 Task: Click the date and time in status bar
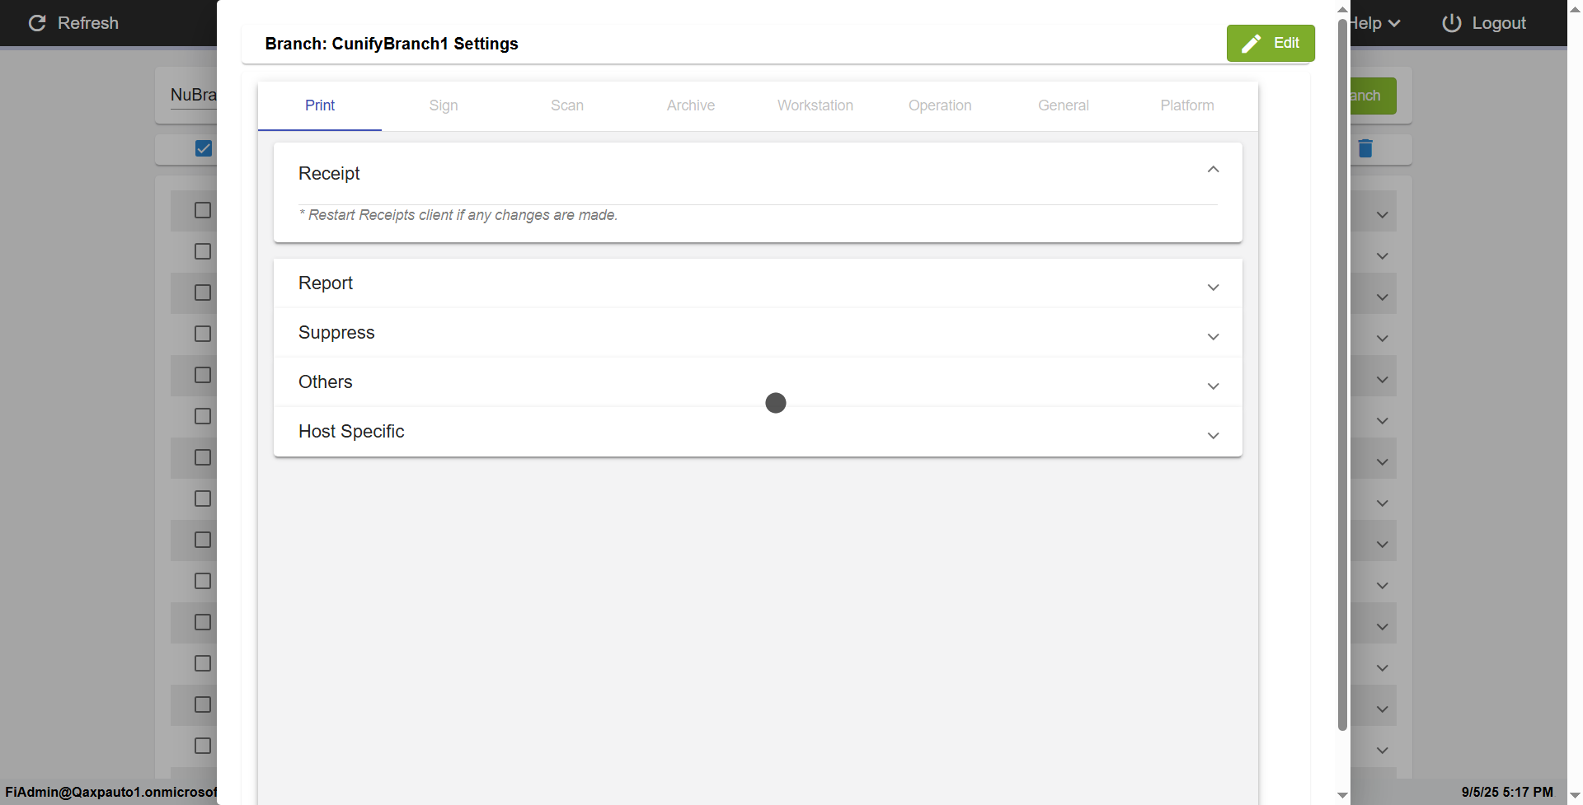click(1507, 792)
